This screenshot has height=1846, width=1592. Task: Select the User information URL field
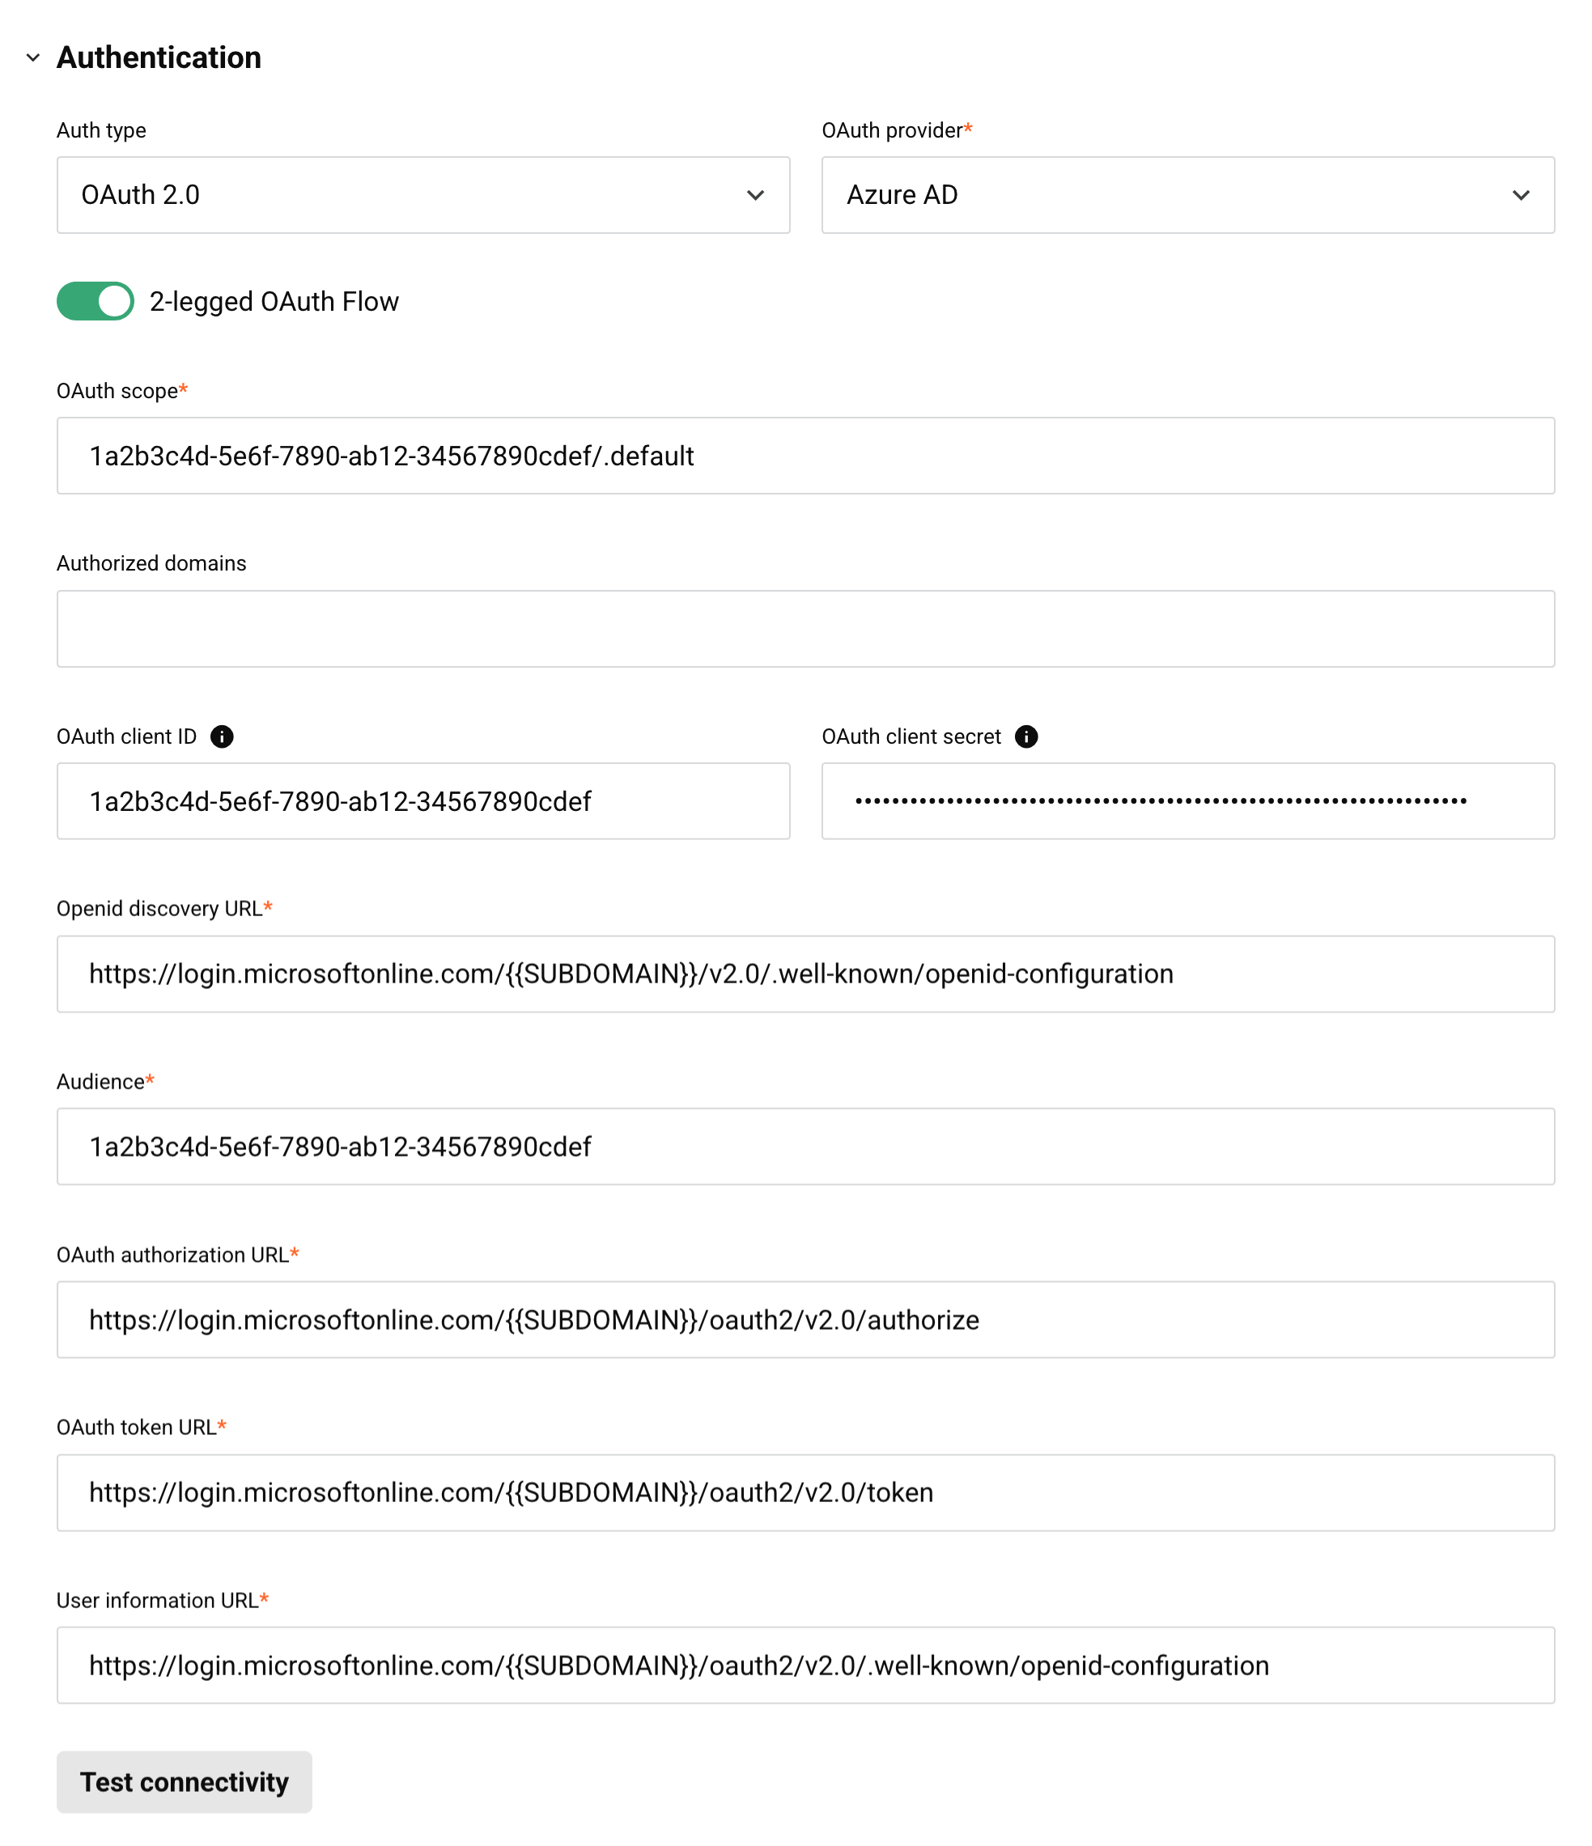[x=804, y=1666]
